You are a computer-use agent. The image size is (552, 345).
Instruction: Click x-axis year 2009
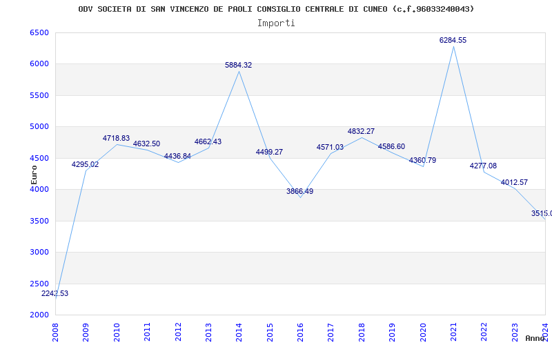coord(86,332)
